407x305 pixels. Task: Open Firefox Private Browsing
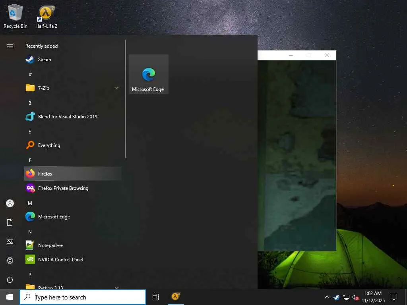pos(72,188)
